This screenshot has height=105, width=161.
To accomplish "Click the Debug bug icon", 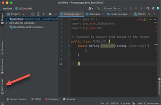I will click(131, 8).
